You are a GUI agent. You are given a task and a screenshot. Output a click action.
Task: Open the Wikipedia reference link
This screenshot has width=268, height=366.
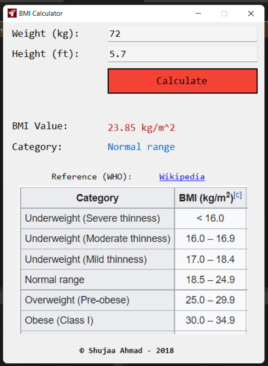pos(182,177)
